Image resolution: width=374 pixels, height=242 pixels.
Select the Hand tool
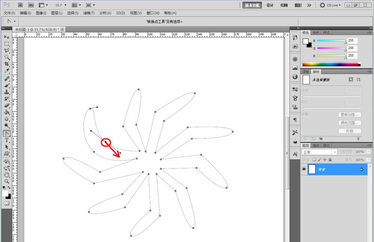click(x=7, y=175)
